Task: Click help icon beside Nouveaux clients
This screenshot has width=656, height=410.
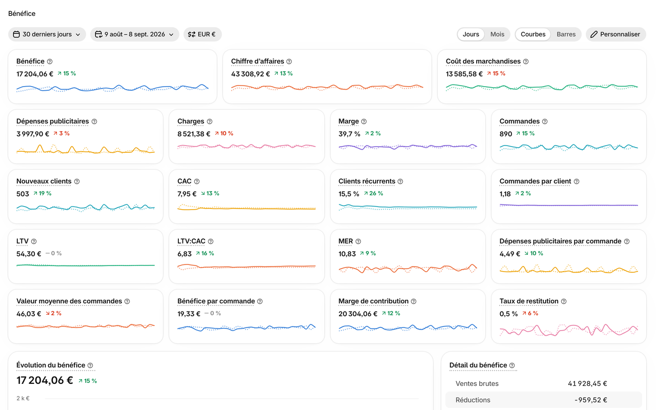Action: (x=77, y=181)
